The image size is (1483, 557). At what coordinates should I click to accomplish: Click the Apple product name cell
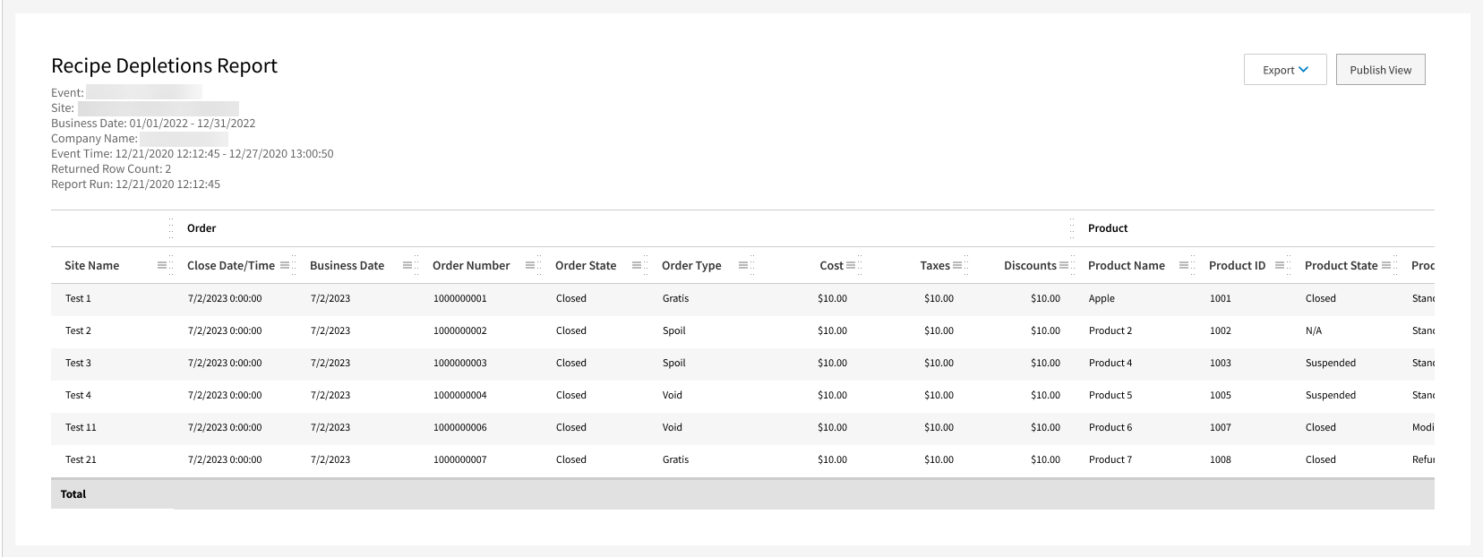tap(1102, 298)
